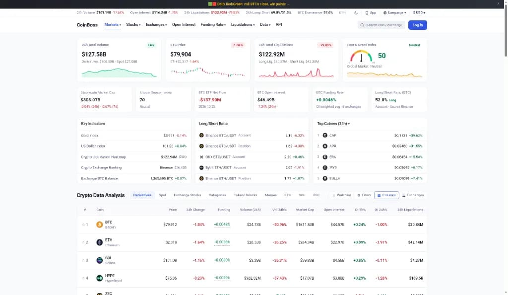508x295 pixels.
Task: Select the Memes tab
Action: pyautogui.click(x=270, y=195)
